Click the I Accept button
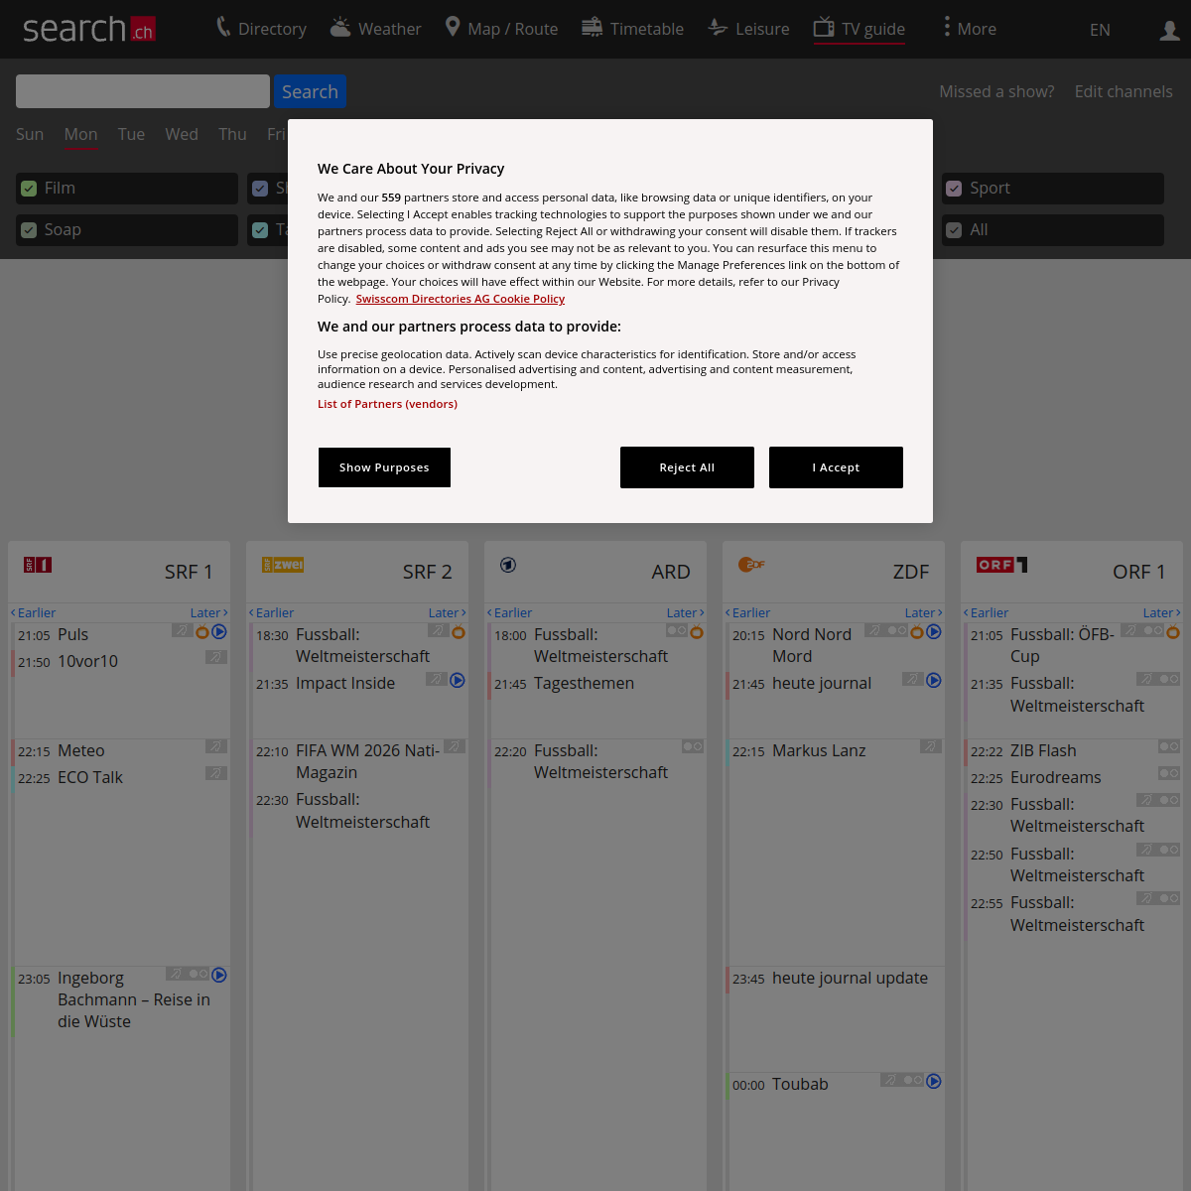The width and height of the screenshot is (1191, 1191). [x=836, y=467]
